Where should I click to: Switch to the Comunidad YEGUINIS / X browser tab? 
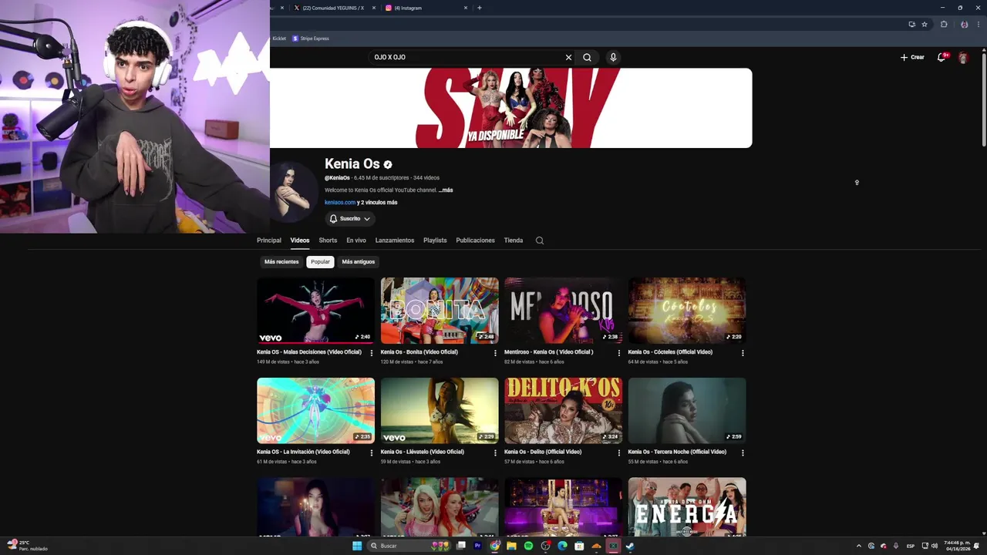pos(334,8)
